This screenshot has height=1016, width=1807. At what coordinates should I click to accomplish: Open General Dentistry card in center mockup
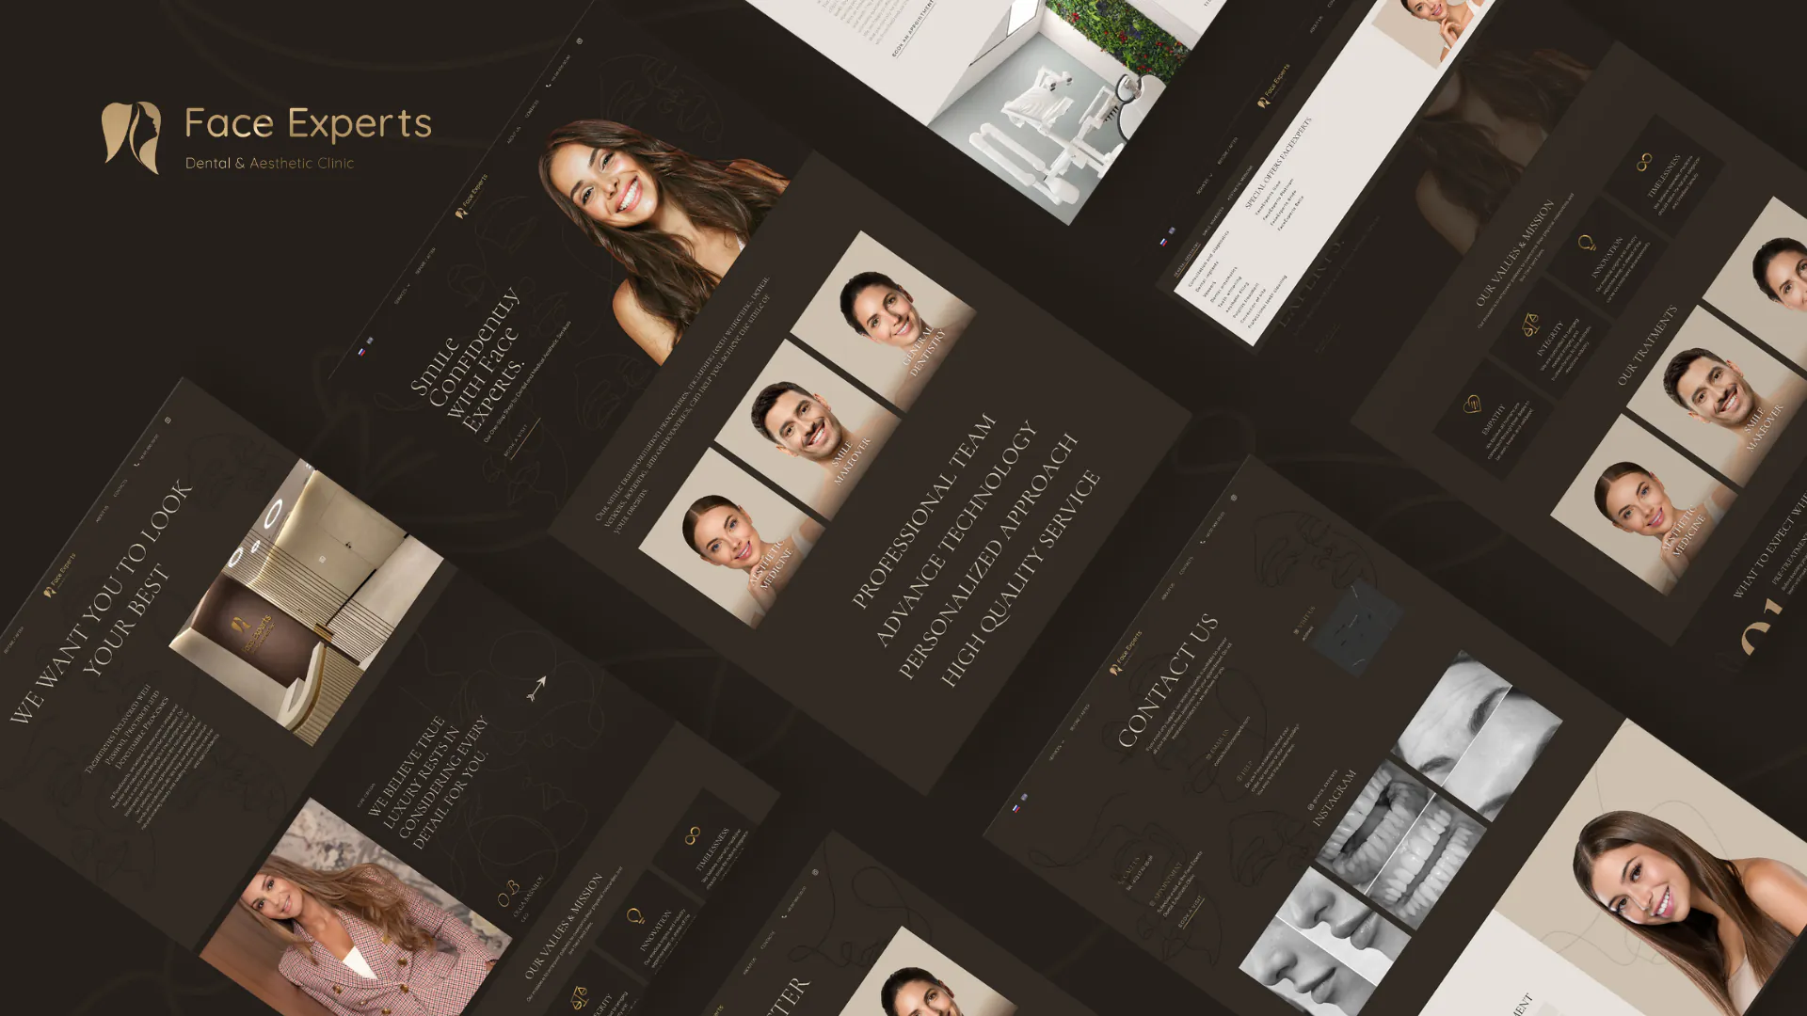click(884, 322)
